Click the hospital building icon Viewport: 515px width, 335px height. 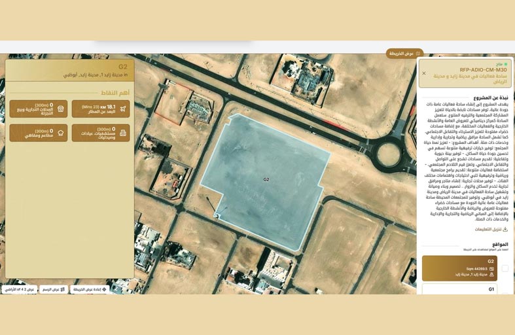pyautogui.click(x=123, y=133)
